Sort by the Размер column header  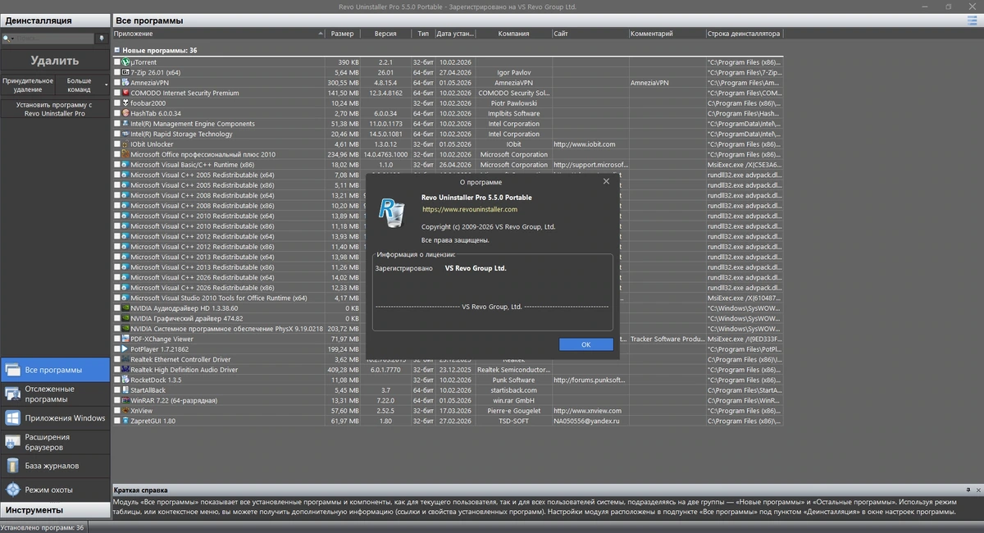tap(343, 34)
